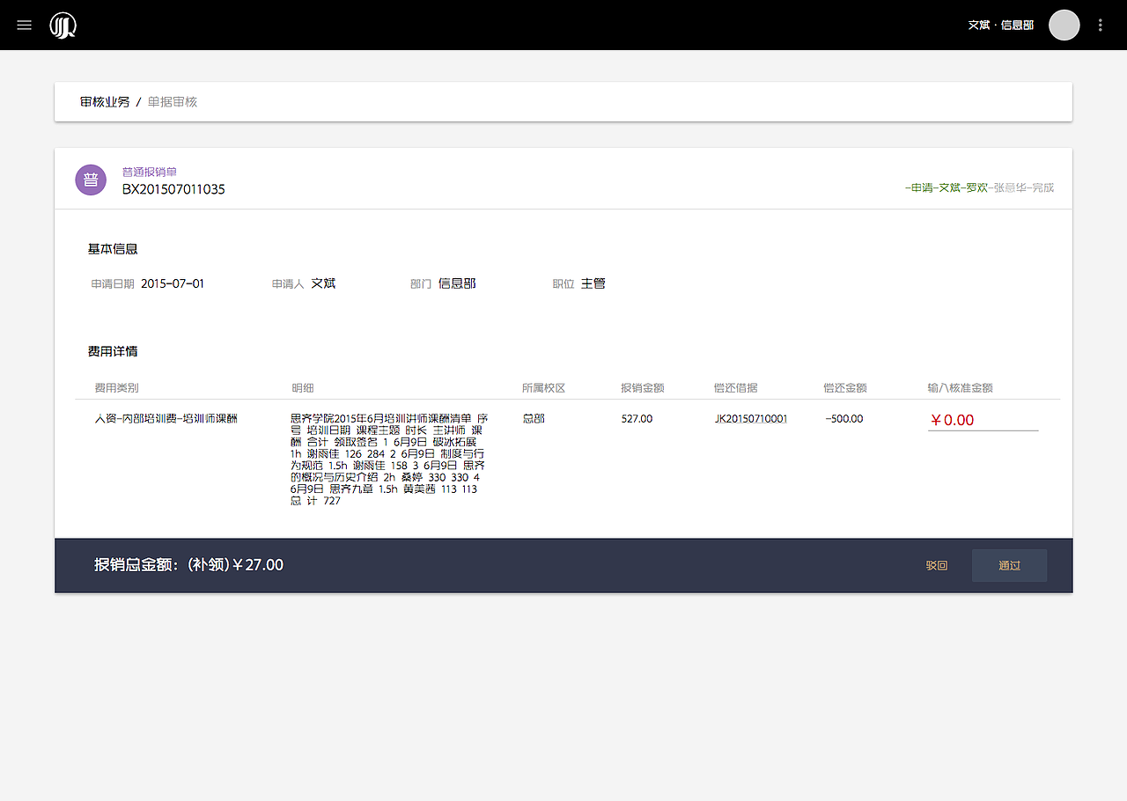
Task: Open the vertical three-dot more menu
Action: (x=1100, y=26)
